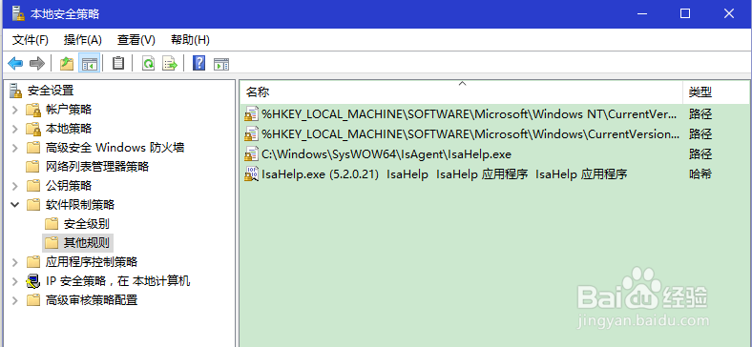Click the 软件限制策略 folder icon
752x347 pixels.
point(33,205)
